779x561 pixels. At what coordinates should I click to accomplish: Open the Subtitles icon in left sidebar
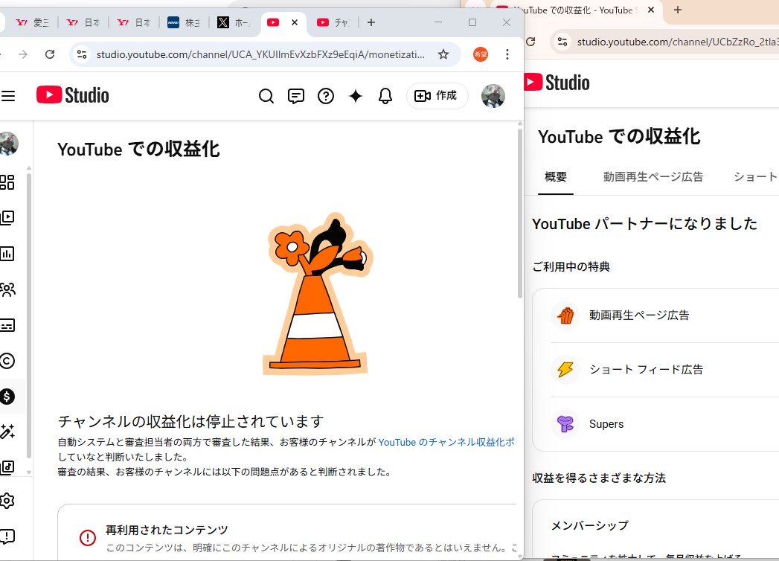point(7,325)
